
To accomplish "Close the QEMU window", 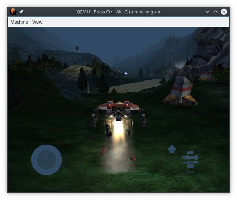I will click(224, 12).
